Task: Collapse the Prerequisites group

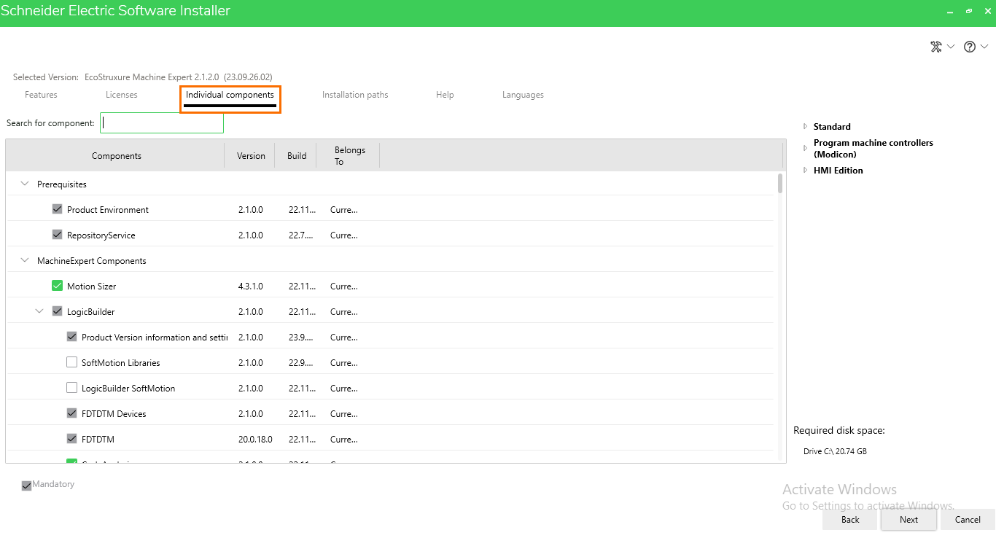Action: (x=25, y=184)
